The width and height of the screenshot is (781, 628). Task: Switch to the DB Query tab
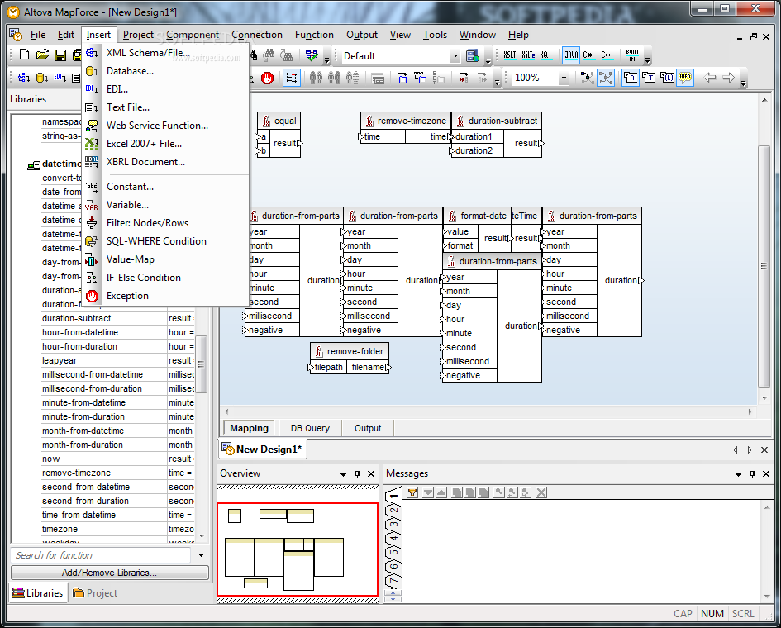(310, 428)
